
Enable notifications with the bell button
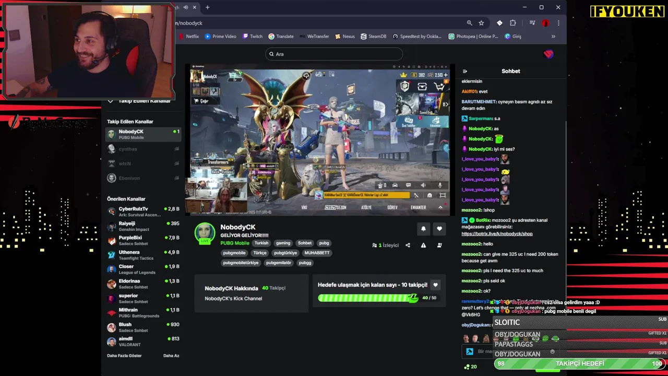point(423,229)
